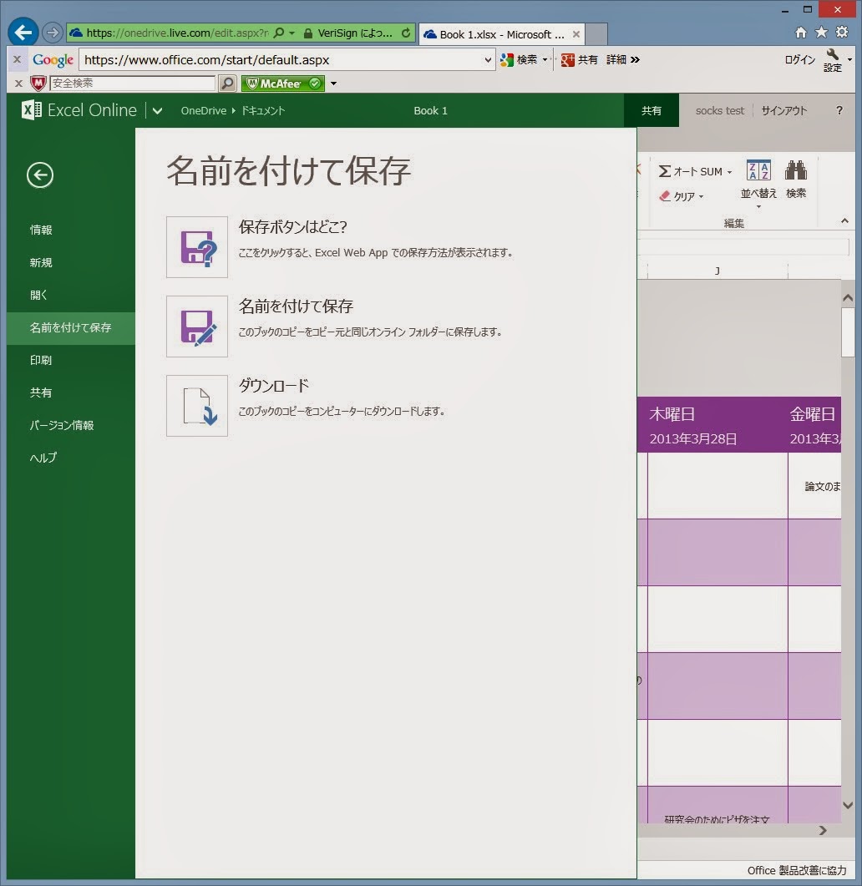The image size is (862, 886).
Task: Collapse the ribbon with the up chevron
Action: click(x=844, y=221)
